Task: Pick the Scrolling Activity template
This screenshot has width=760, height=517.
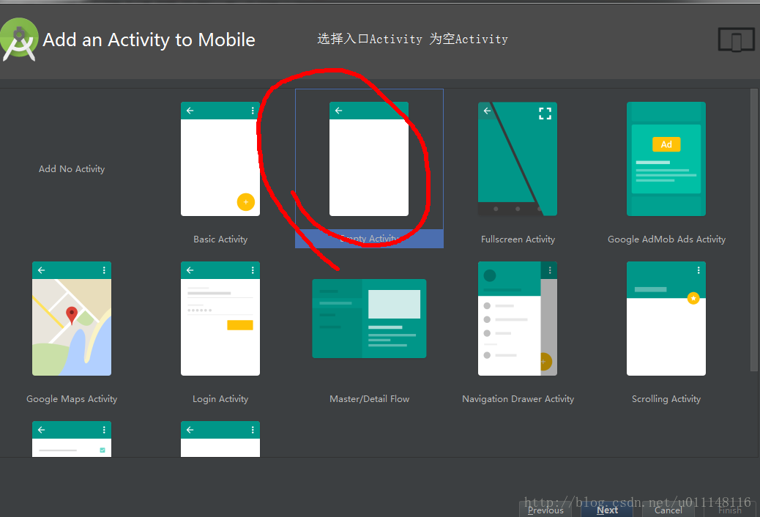Action: [x=666, y=319]
